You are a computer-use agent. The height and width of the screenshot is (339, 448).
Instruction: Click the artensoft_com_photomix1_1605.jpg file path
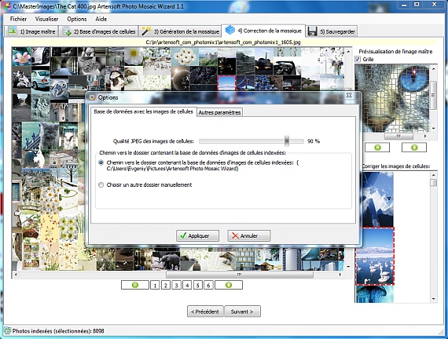(223, 42)
